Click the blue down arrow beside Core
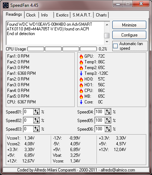152x175 pixels. [81, 102]
